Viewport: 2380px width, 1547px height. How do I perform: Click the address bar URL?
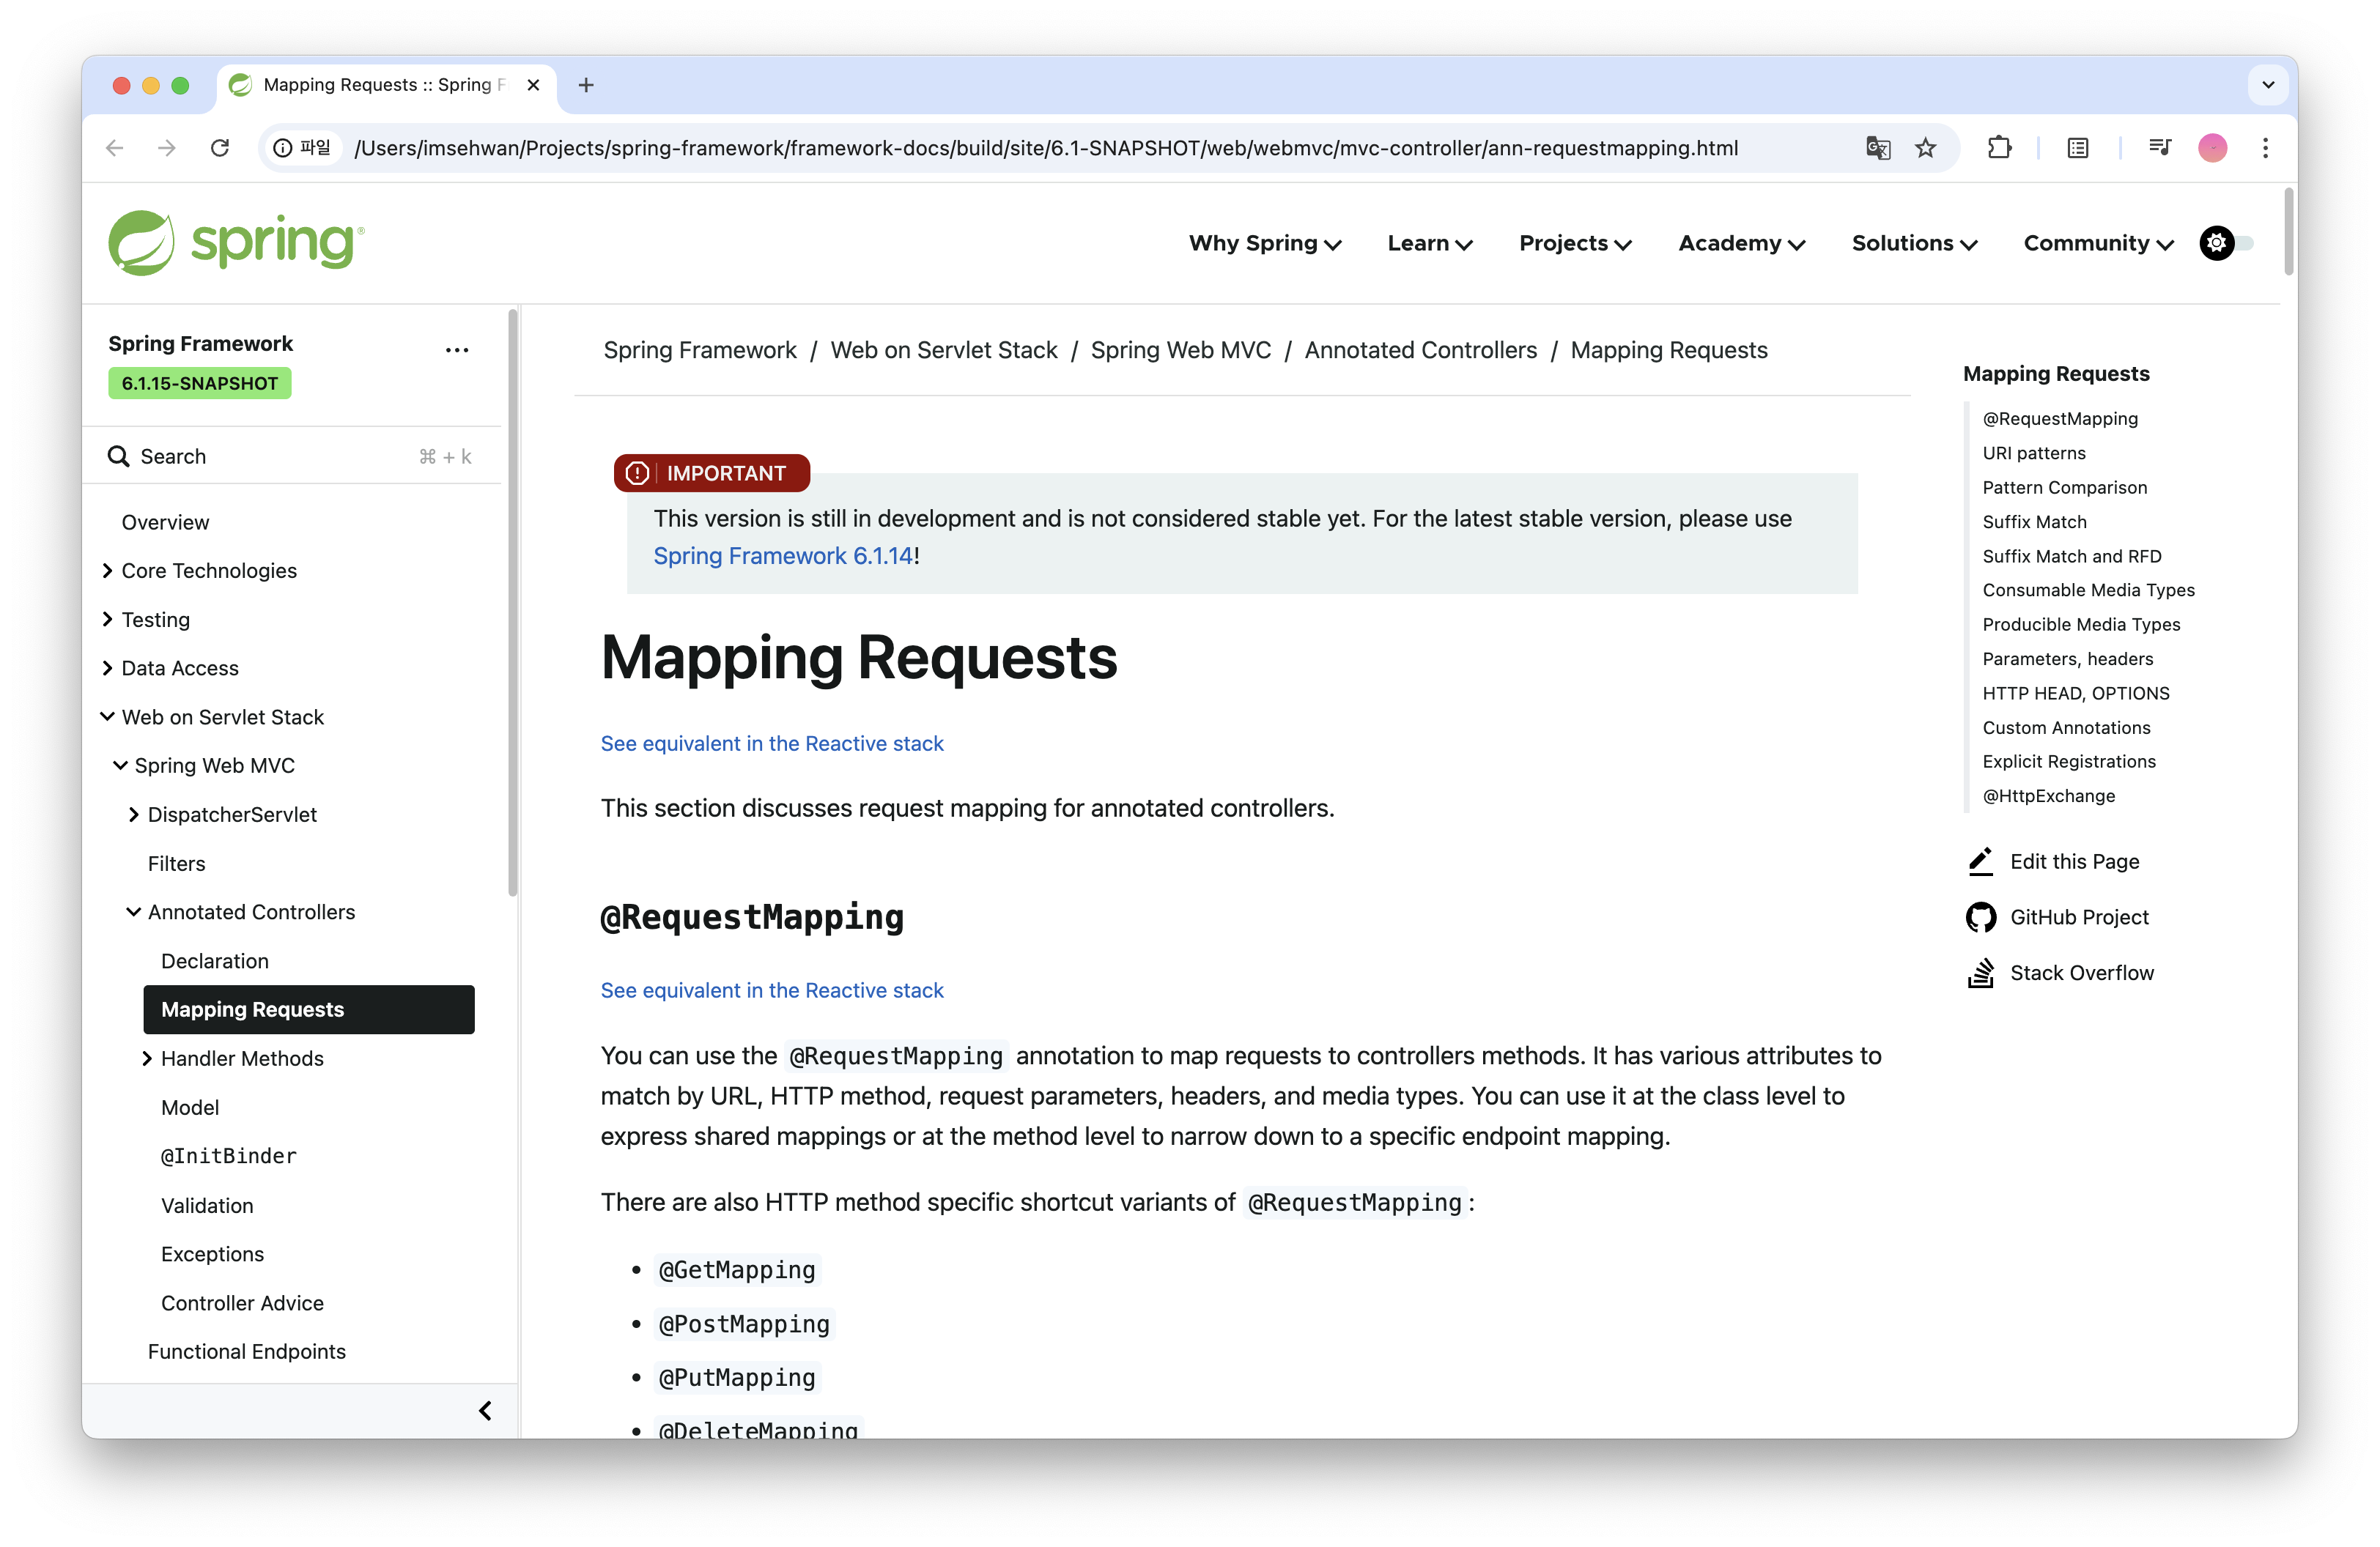coord(1046,148)
